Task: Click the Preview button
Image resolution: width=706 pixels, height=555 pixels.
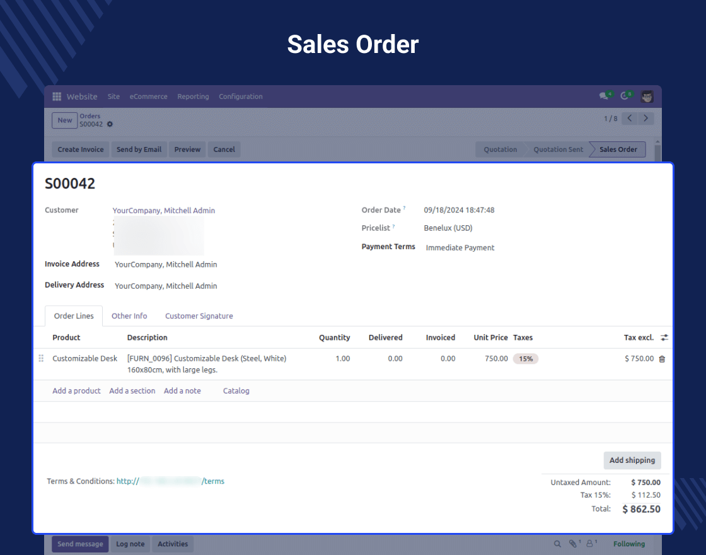Action: (187, 149)
